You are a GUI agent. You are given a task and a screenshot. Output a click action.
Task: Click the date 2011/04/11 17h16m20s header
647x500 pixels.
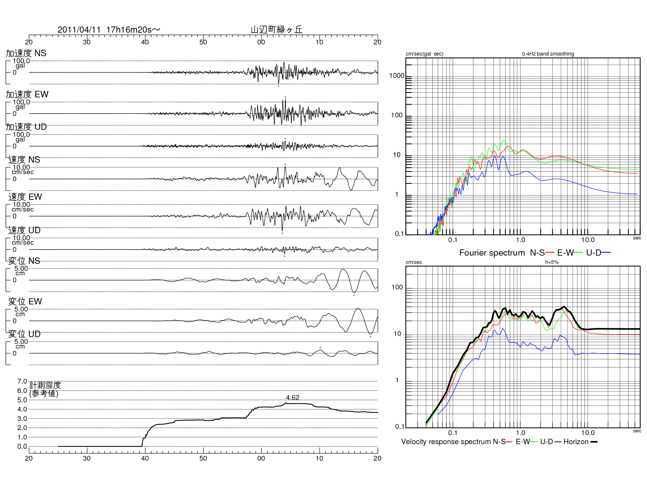pyautogui.click(x=109, y=30)
